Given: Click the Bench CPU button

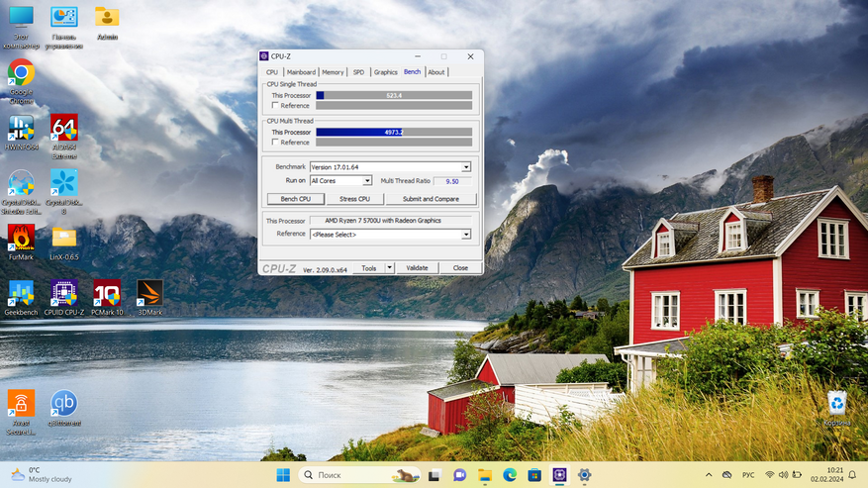Looking at the screenshot, I should (x=295, y=199).
